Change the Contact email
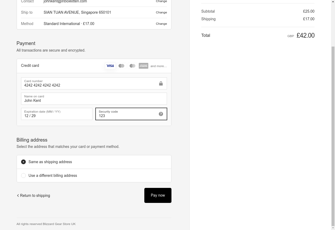This screenshot has width=335, height=230. (161, 1)
